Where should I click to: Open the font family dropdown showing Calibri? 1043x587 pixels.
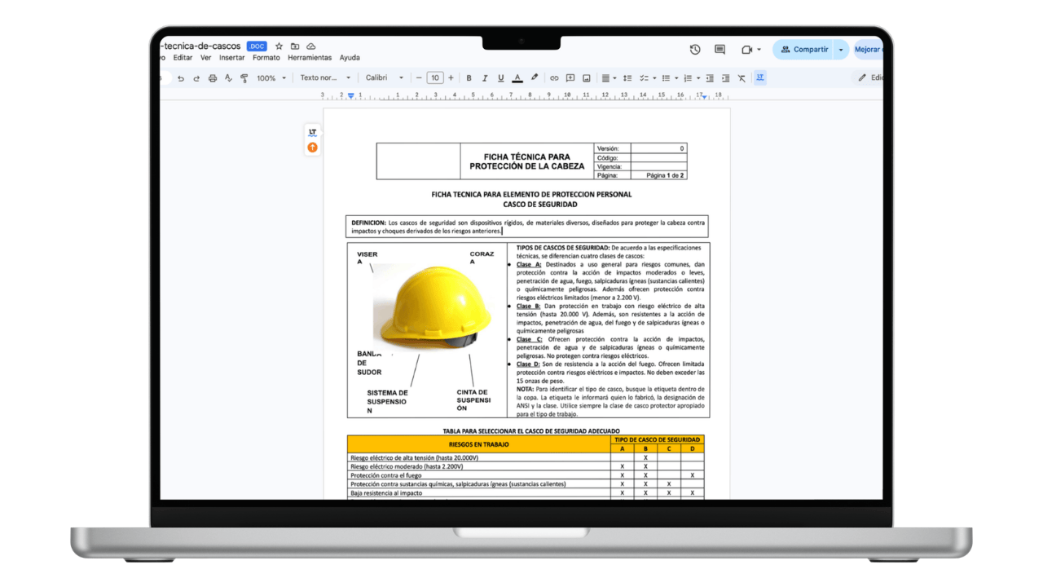click(385, 77)
